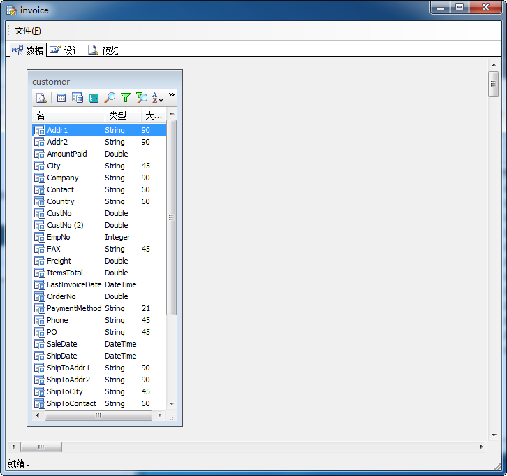Select the ItemsTotal field row

tap(99, 273)
